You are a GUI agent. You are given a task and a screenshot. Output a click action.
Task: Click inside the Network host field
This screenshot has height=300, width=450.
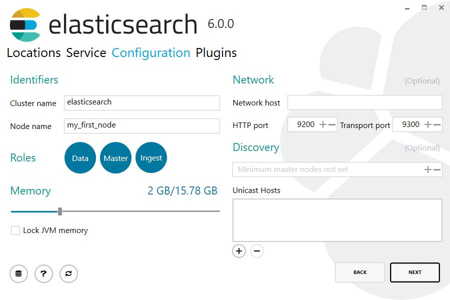(364, 102)
